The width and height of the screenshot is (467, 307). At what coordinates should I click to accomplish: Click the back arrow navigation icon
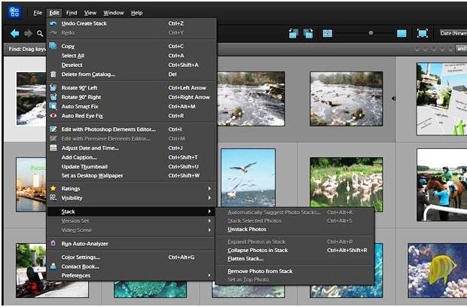(14, 33)
